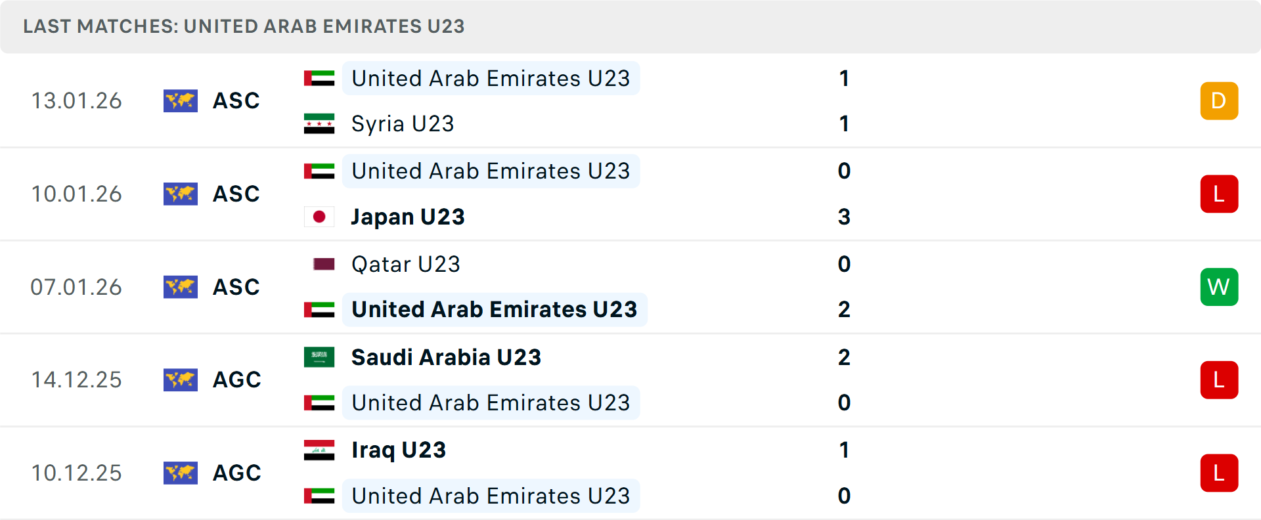1261x520 pixels.
Task: Click the UAE flag in the Syria match
Action: click(319, 79)
